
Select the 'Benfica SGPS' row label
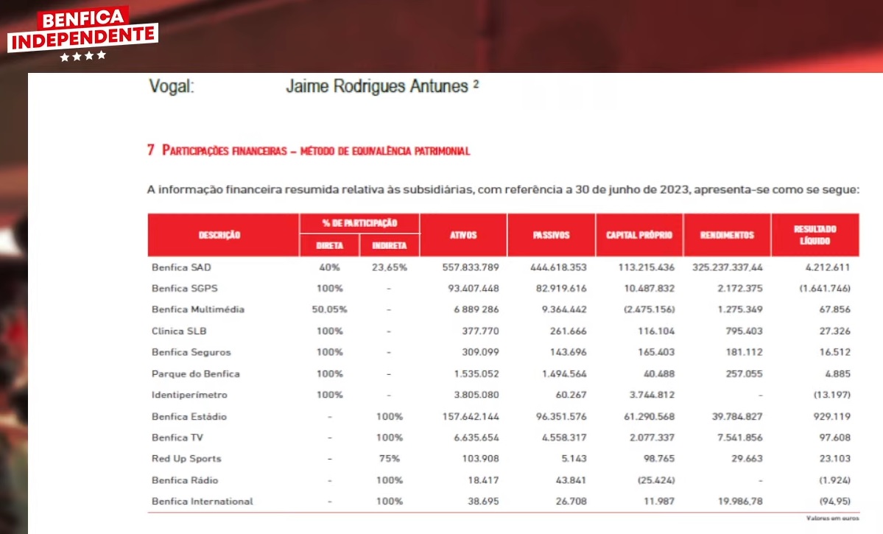pos(184,289)
